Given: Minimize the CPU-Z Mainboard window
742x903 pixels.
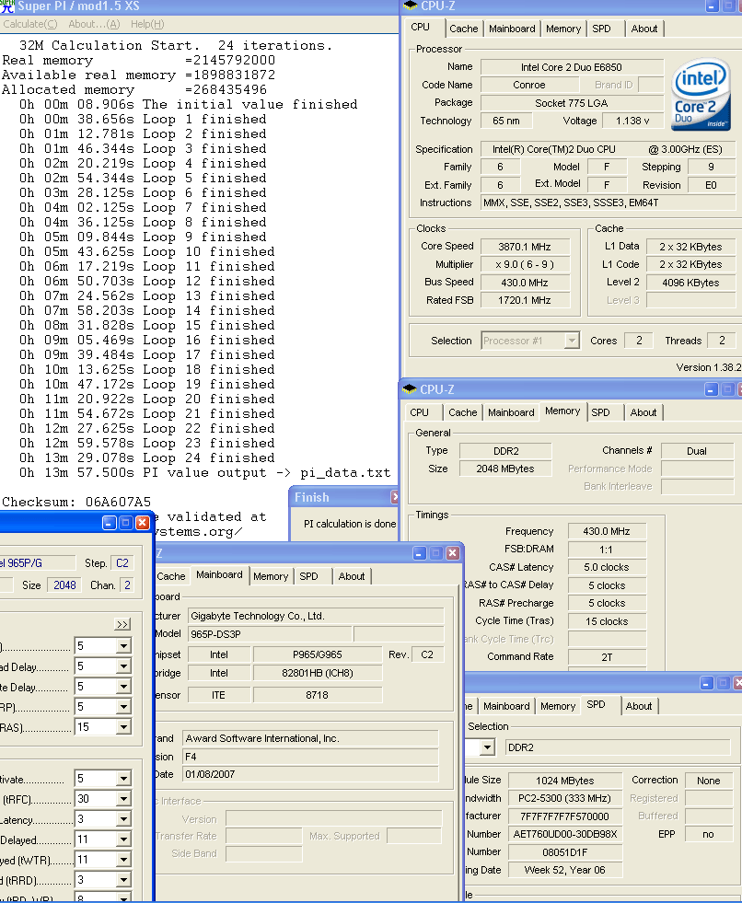Looking at the screenshot, I should (420, 553).
